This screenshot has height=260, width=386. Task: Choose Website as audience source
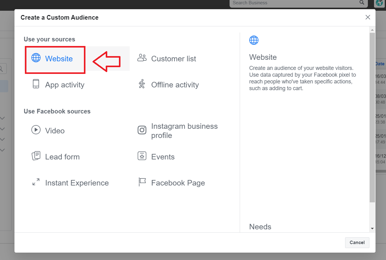pos(59,59)
